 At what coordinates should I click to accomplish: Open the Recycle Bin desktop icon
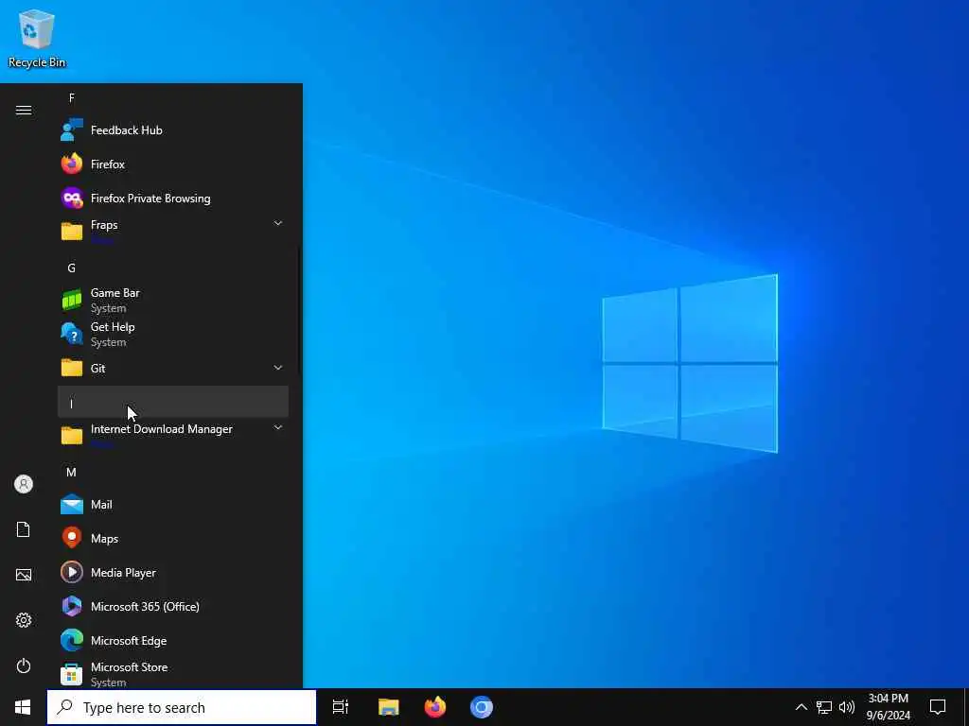coord(37,38)
